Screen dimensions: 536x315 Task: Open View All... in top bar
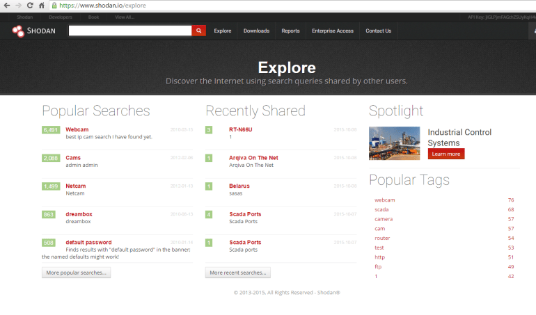(125, 17)
